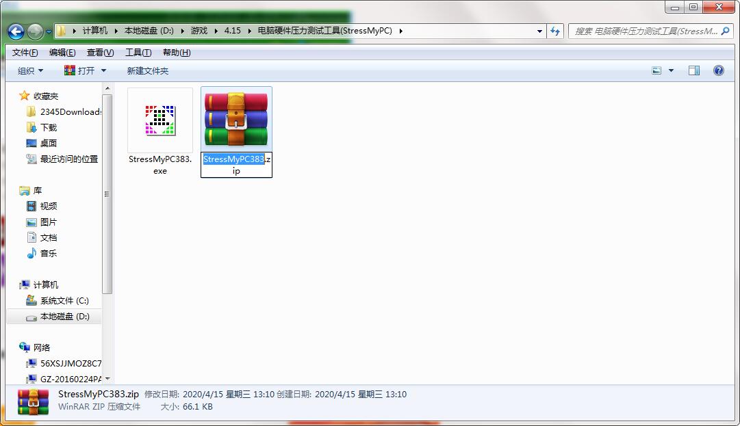Open the 帮助(H) menu
The height and width of the screenshot is (426, 740).
pyautogui.click(x=177, y=52)
